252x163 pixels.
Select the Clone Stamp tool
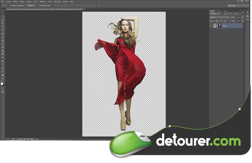(x=3, y=40)
